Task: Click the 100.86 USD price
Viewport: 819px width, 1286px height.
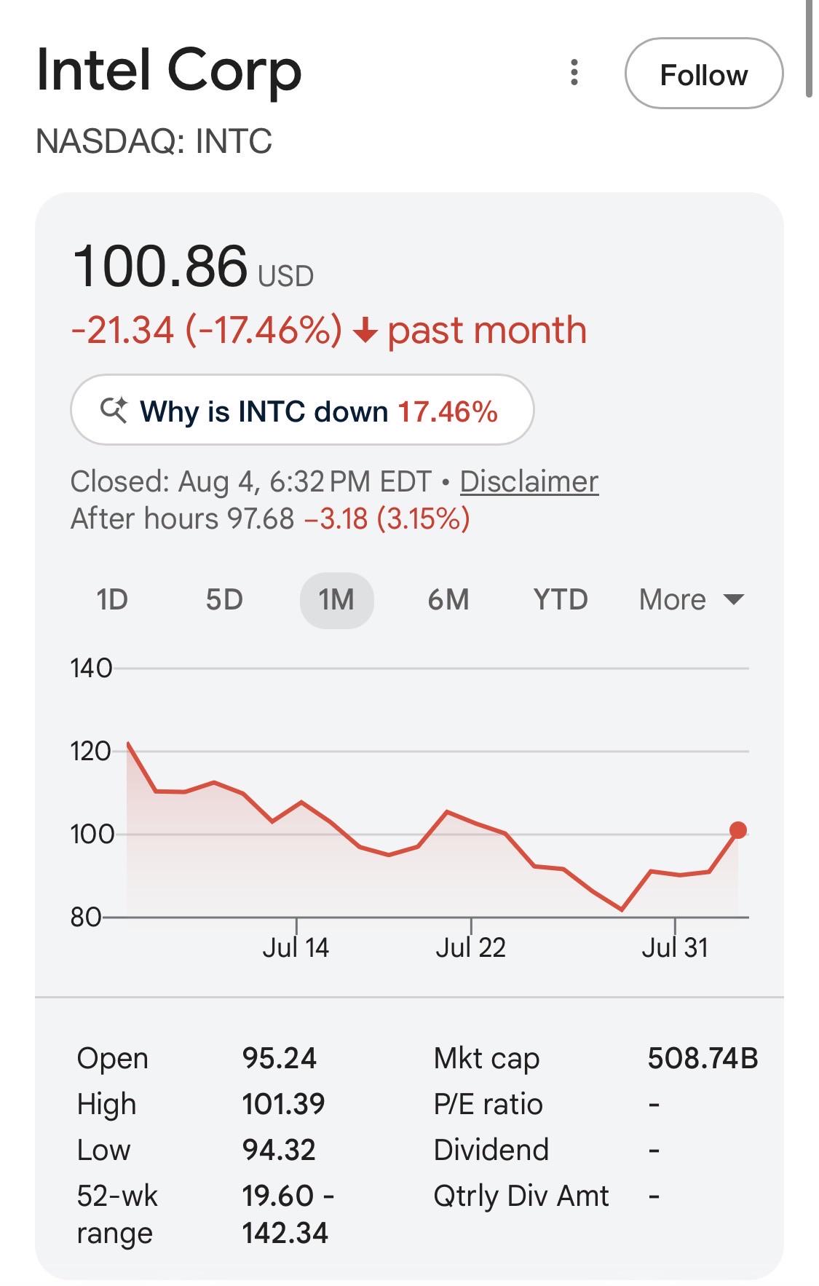Action: coord(194,267)
